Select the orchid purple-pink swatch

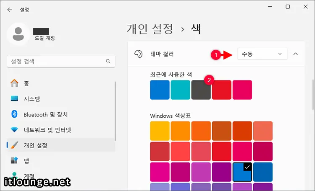click(201, 172)
